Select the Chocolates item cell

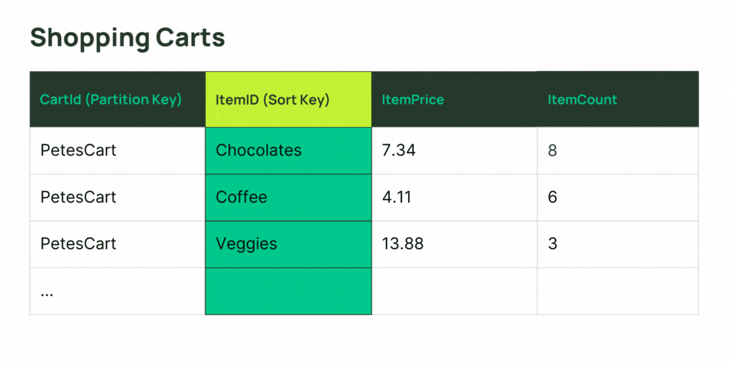click(x=288, y=151)
